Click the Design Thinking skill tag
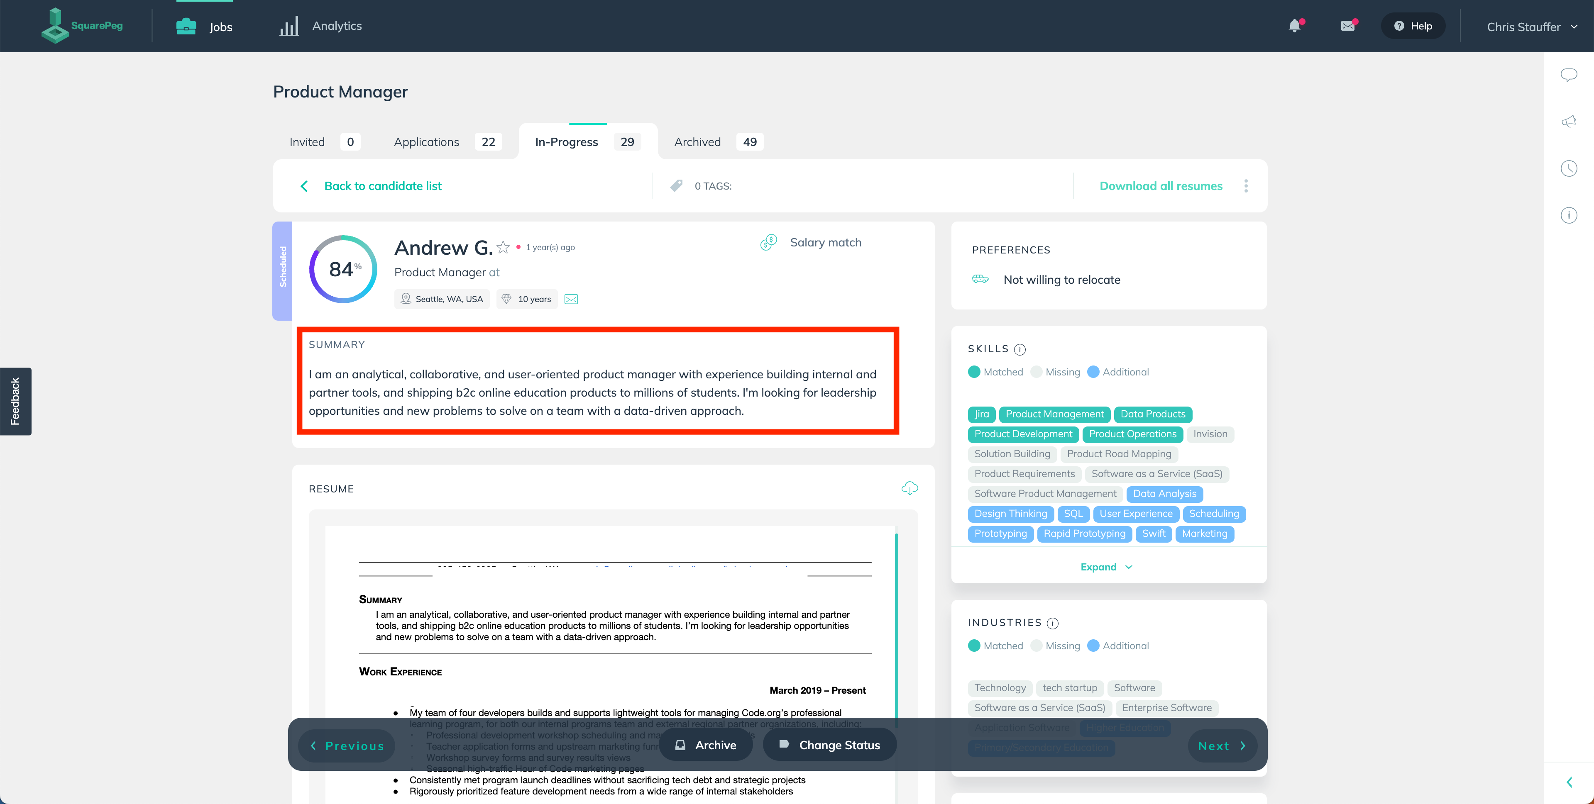This screenshot has height=804, width=1594. click(x=1010, y=514)
